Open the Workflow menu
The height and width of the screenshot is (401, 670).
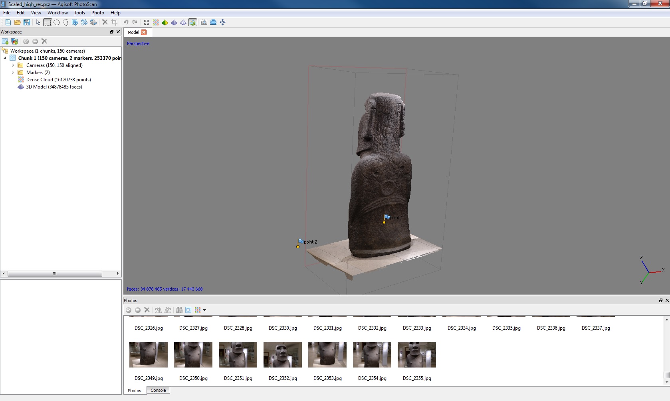click(57, 13)
